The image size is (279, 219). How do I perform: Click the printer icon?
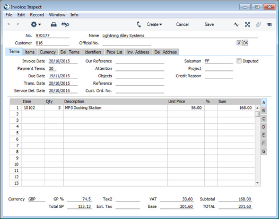coord(54,24)
